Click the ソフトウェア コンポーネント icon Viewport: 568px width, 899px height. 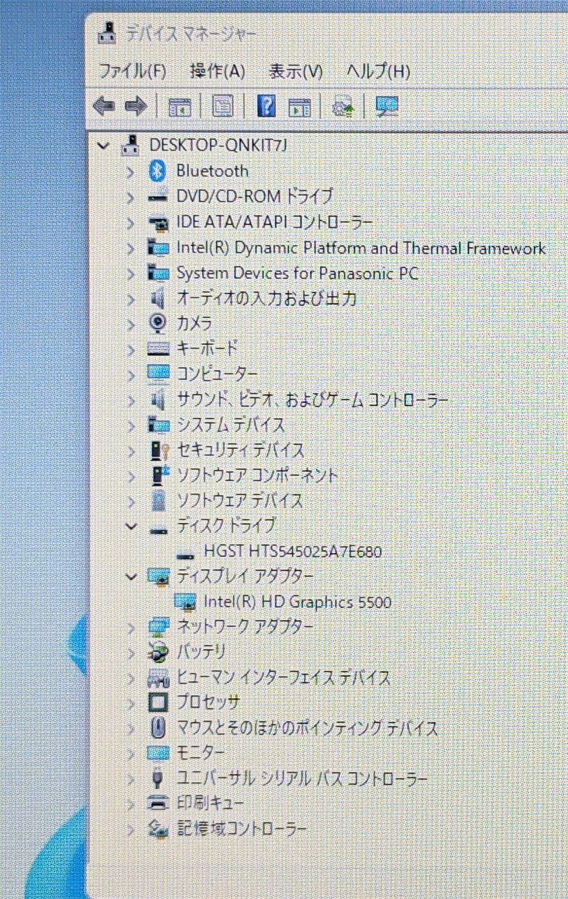coord(161,475)
